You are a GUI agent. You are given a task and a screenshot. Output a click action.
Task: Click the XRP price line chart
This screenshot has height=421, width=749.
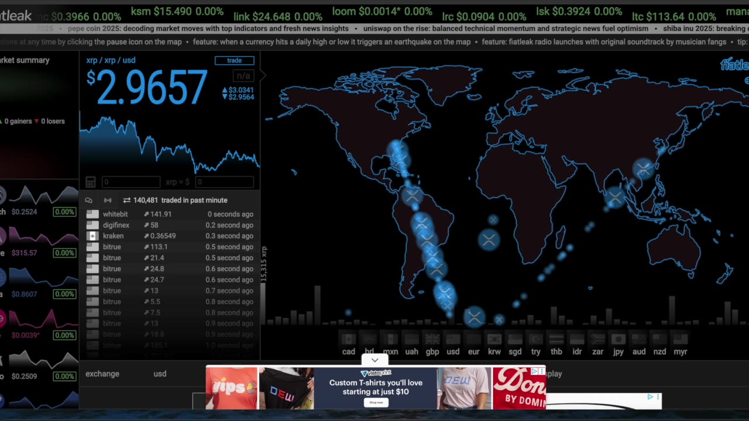pos(170,144)
